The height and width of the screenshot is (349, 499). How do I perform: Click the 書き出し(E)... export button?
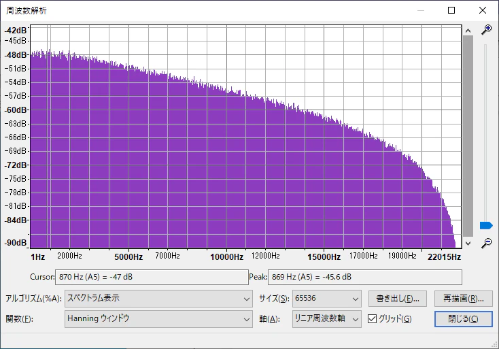(398, 299)
